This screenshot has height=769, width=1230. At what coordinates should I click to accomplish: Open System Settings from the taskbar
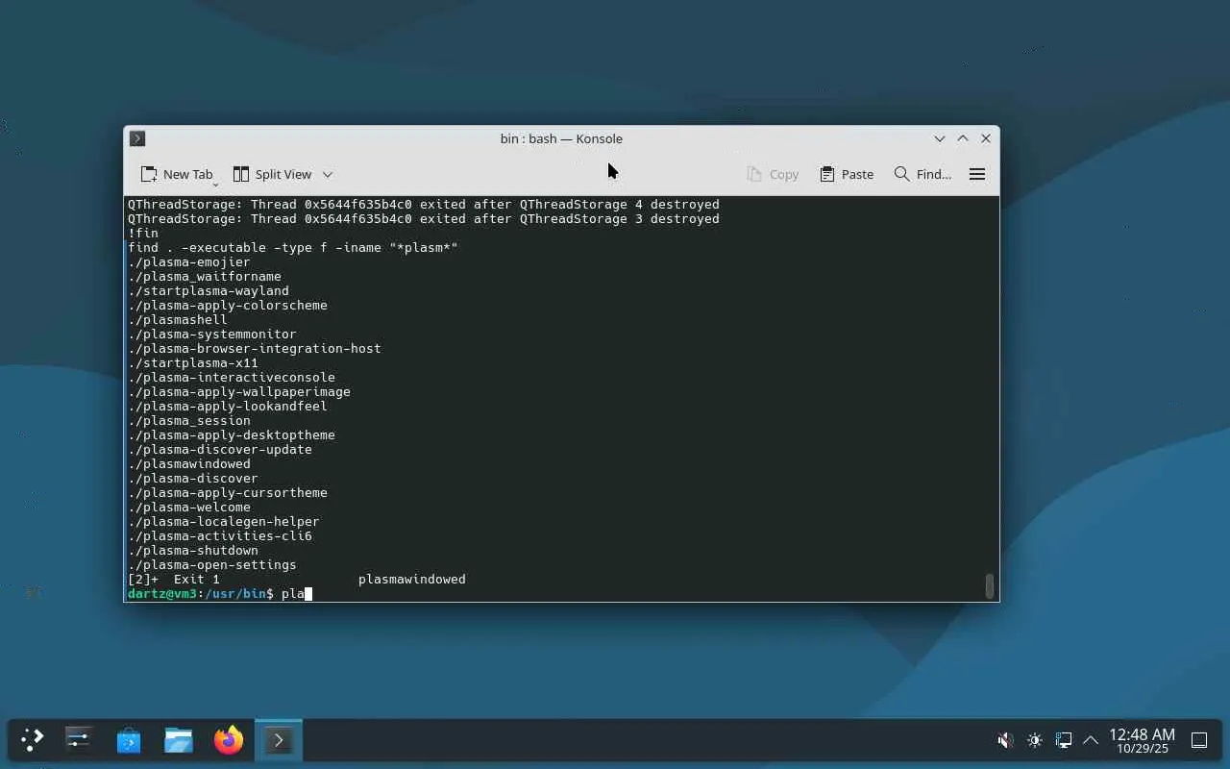tap(79, 740)
